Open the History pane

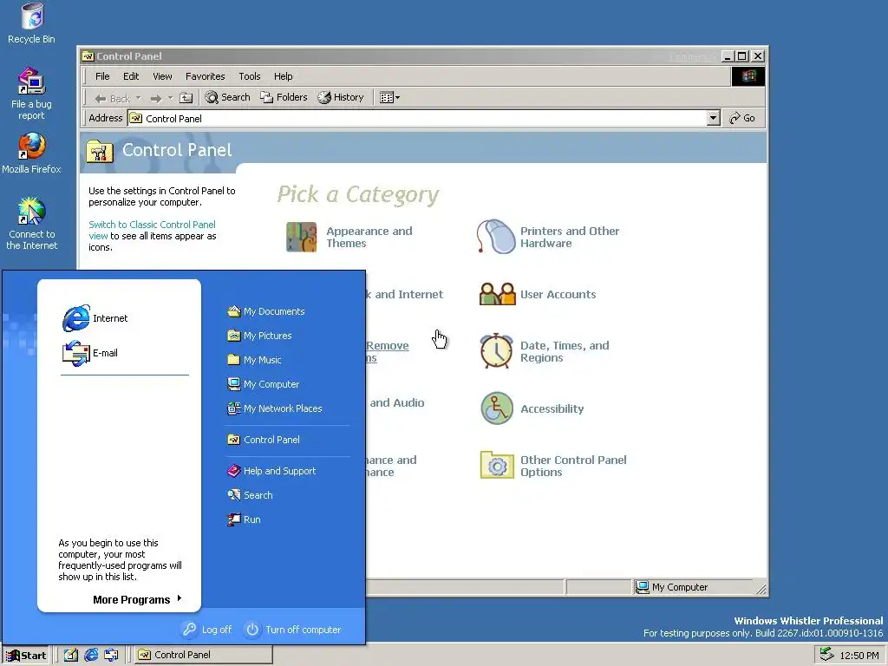click(340, 97)
